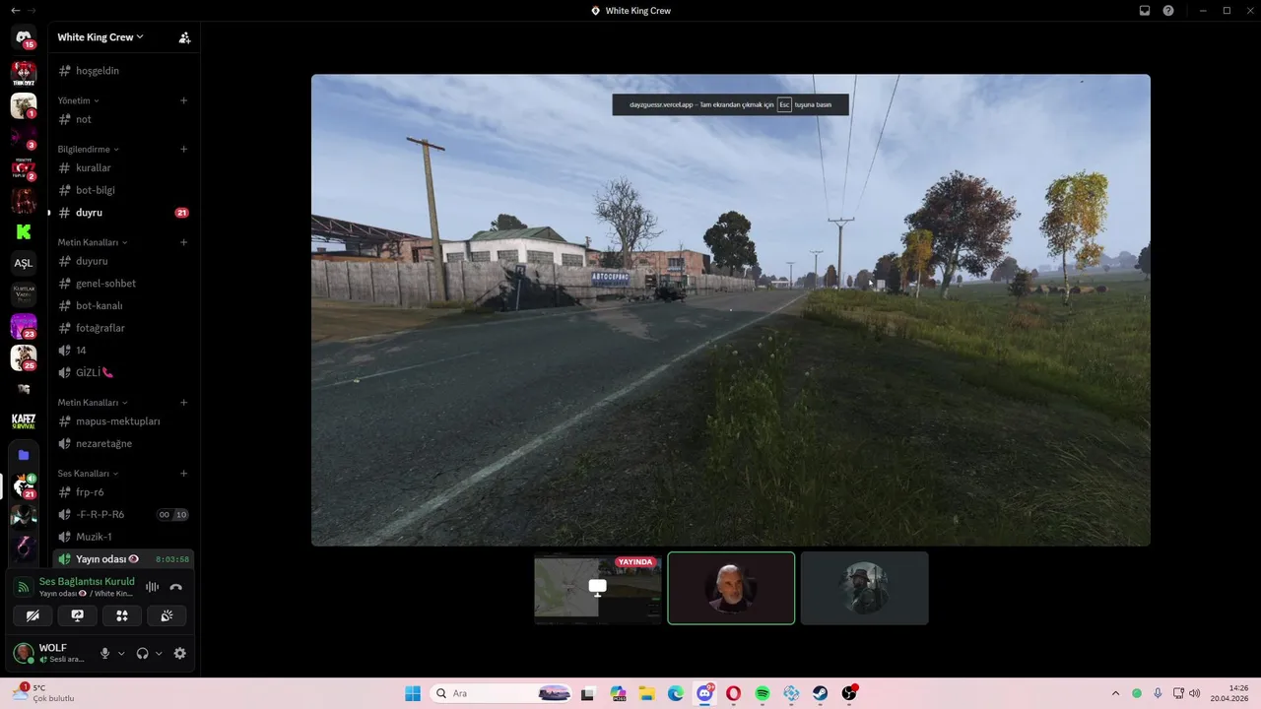1261x709 pixels.
Task: Join the -F-R-P-R6 voice channel
Action: click(x=123, y=515)
